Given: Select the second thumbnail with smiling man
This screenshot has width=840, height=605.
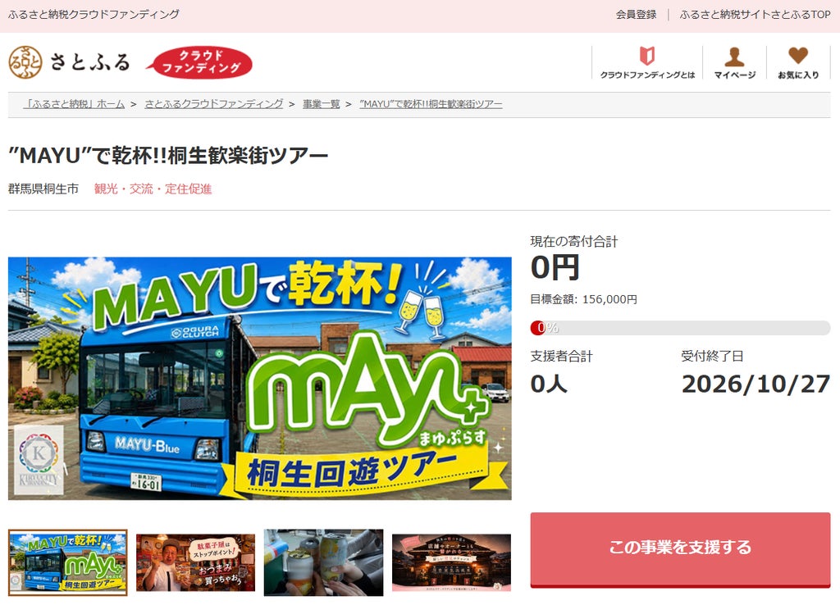Looking at the screenshot, I should tap(195, 562).
